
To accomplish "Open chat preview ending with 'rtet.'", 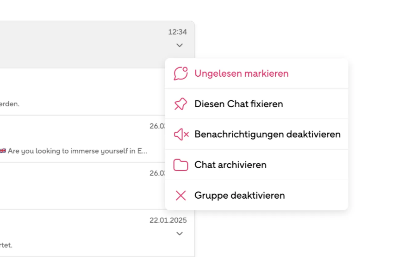I will (x=6, y=245).
